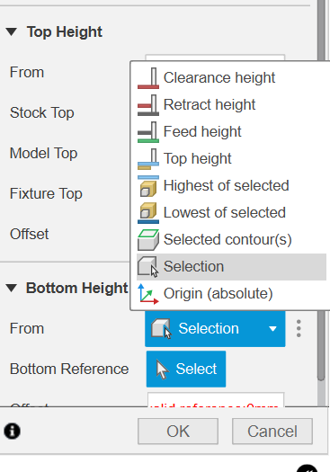Click the Top height icon
Image resolution: width=330 pixels, height=472 pixels.
[x=148, y=158]
